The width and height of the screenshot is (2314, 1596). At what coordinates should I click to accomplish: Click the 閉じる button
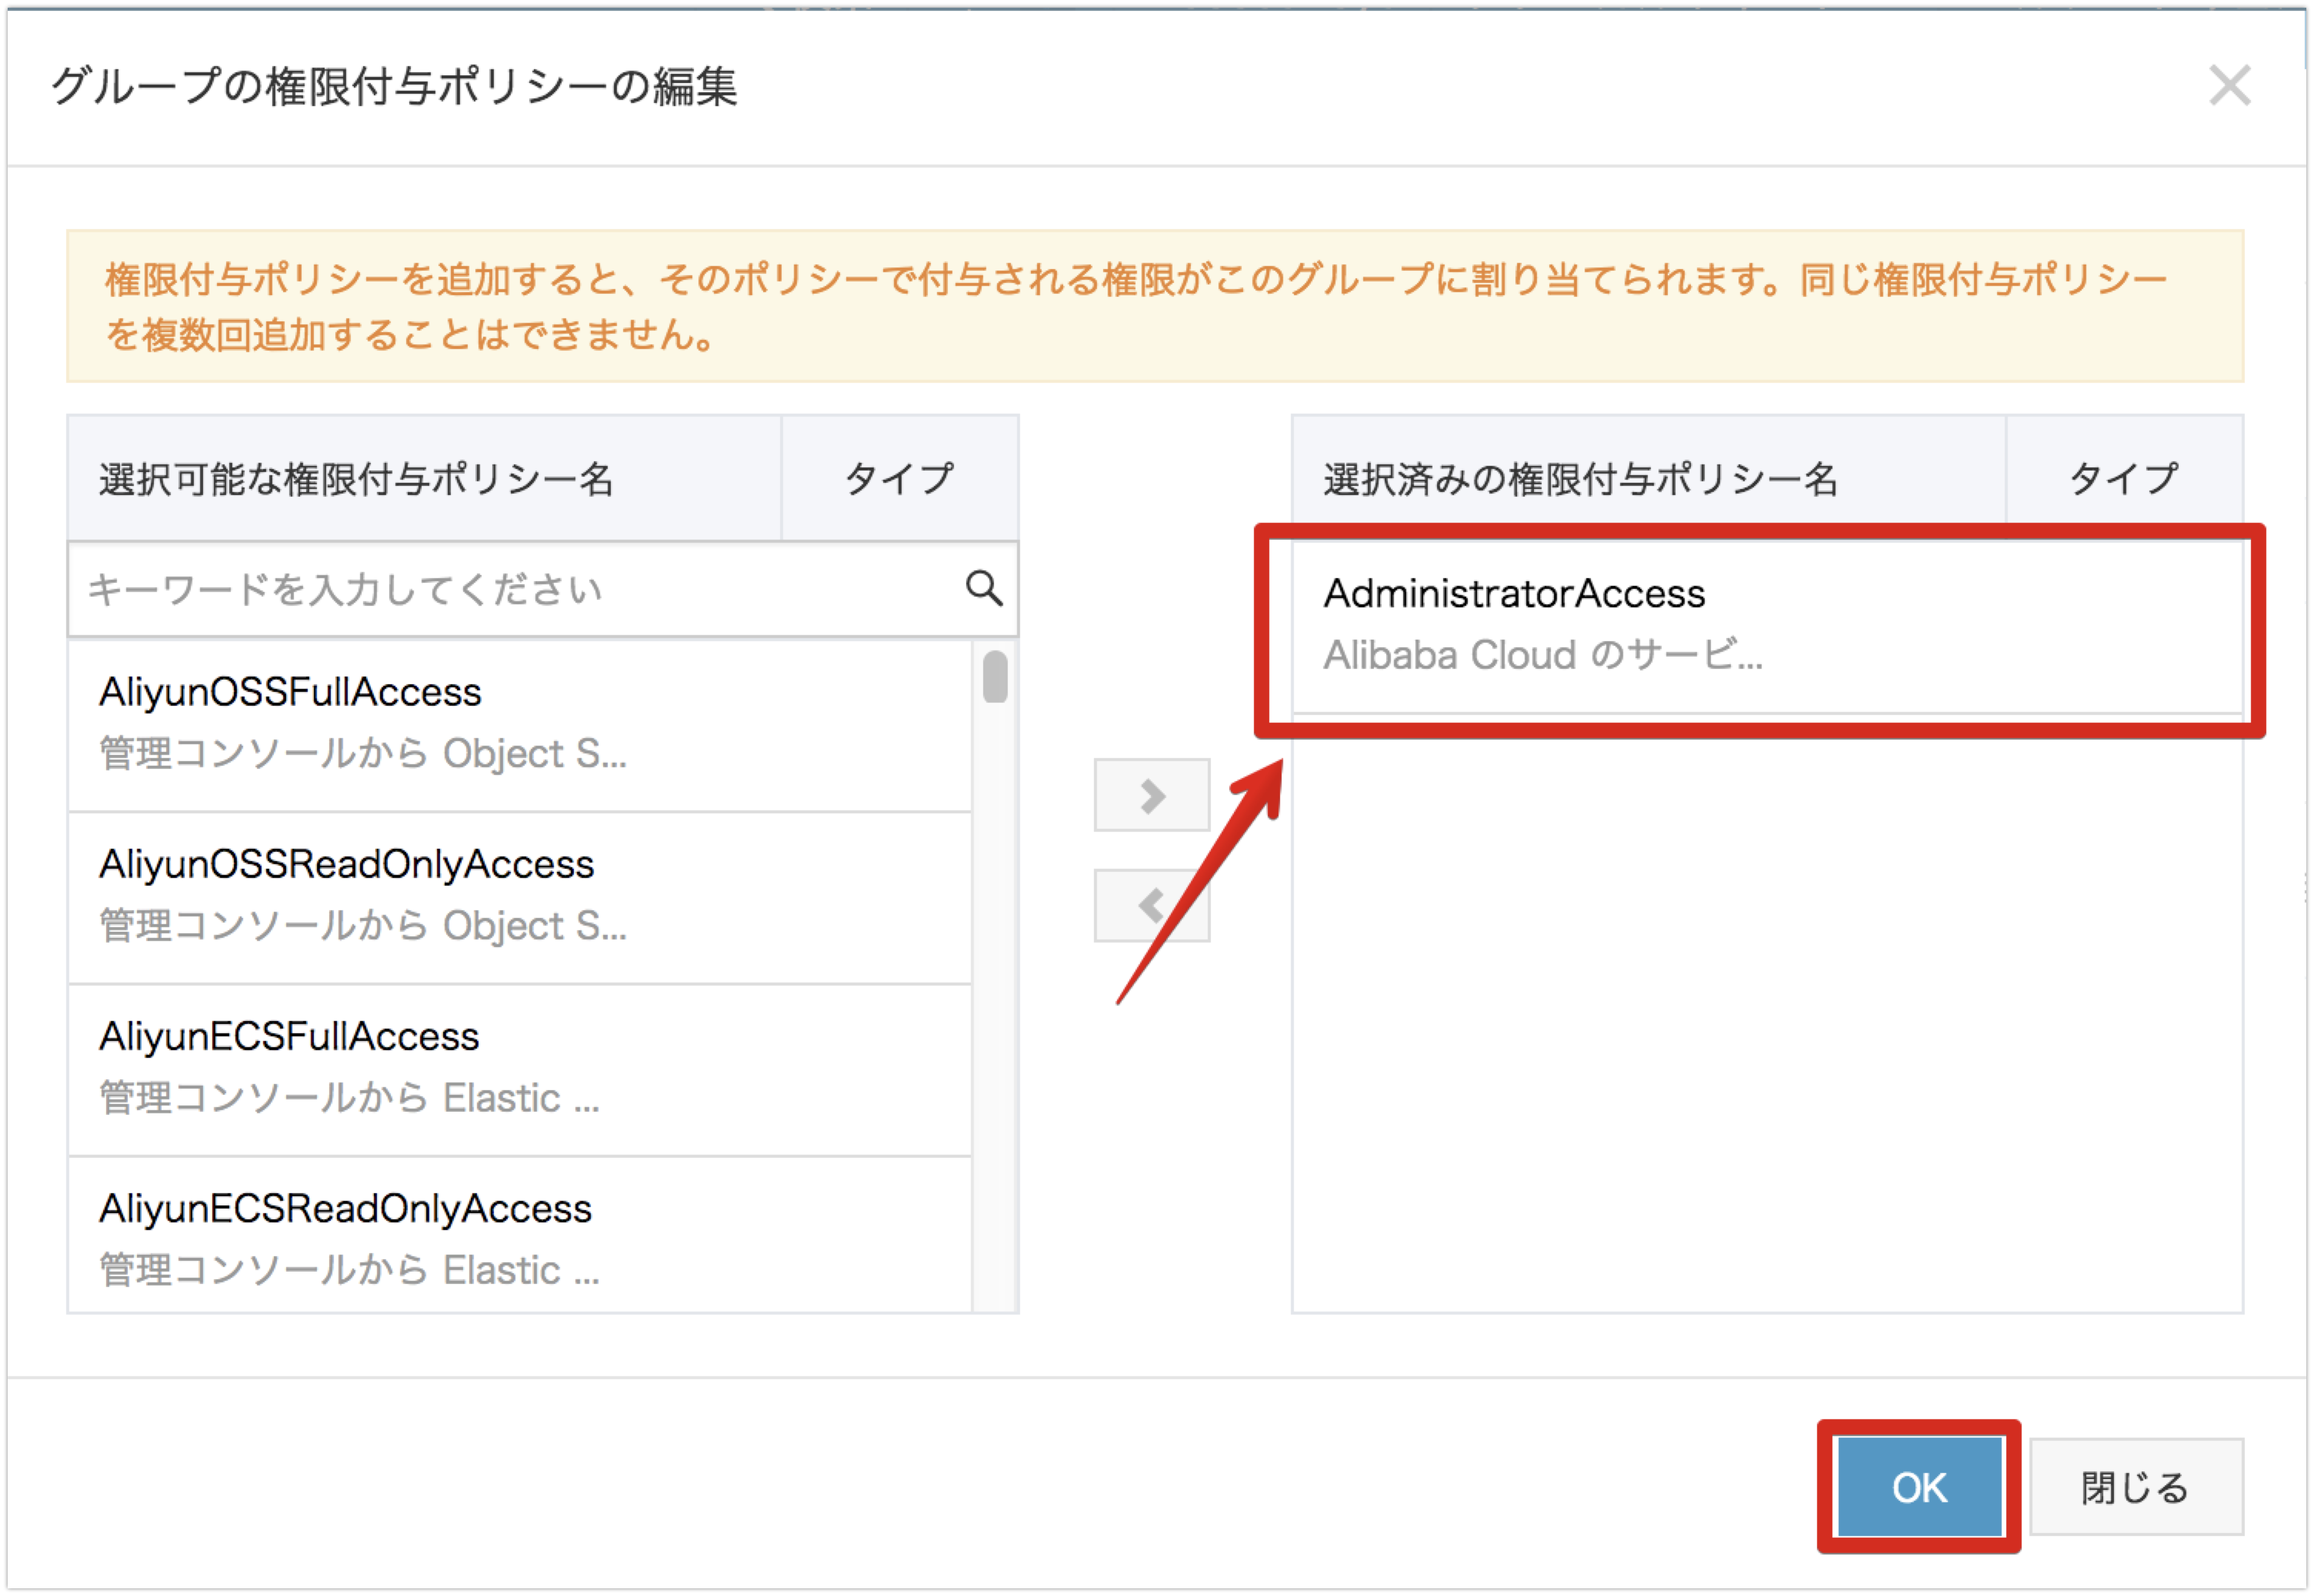(x=2135, y=1487)
